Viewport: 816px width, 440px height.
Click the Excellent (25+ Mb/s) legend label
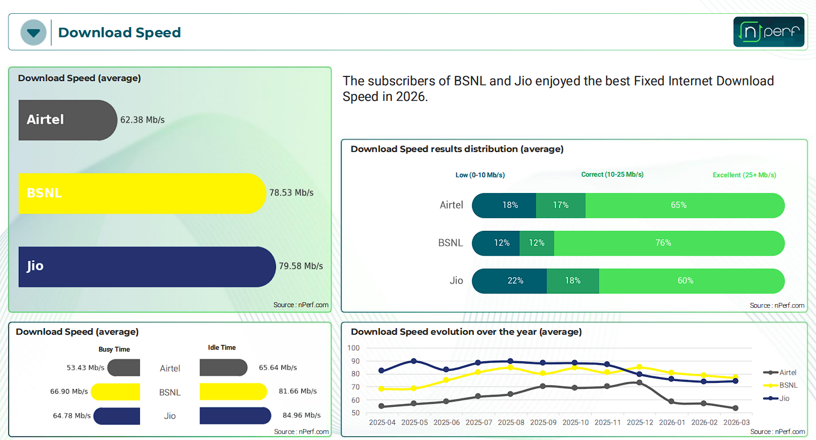click(744, 175)
